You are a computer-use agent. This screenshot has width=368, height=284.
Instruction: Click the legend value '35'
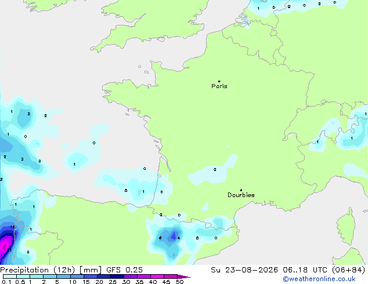[x=139, y=282]
